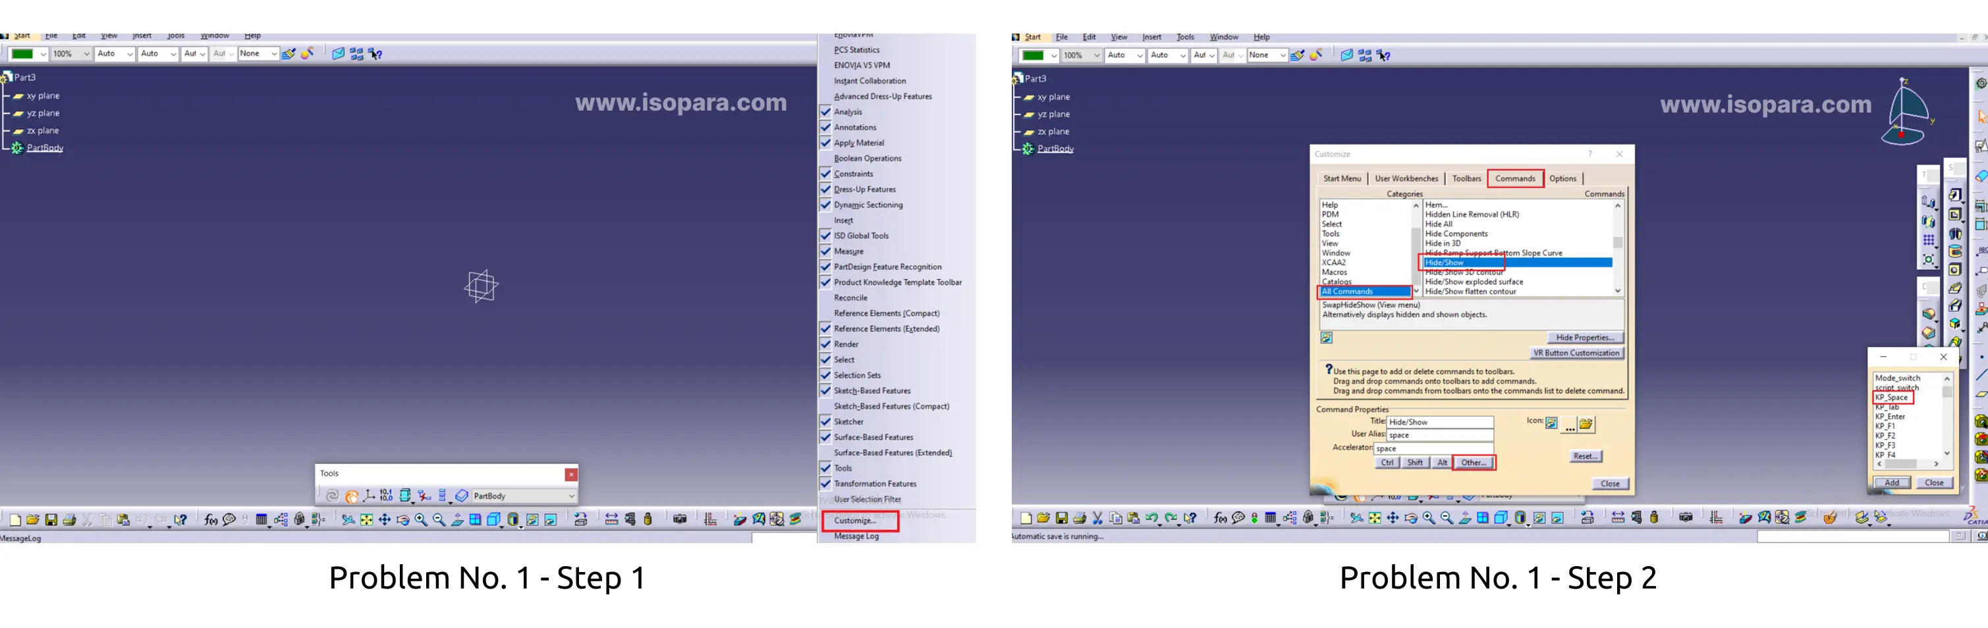
Task: Click the Measure Between icon in Step 1 toolbar
Action: [x=611, y=519]
